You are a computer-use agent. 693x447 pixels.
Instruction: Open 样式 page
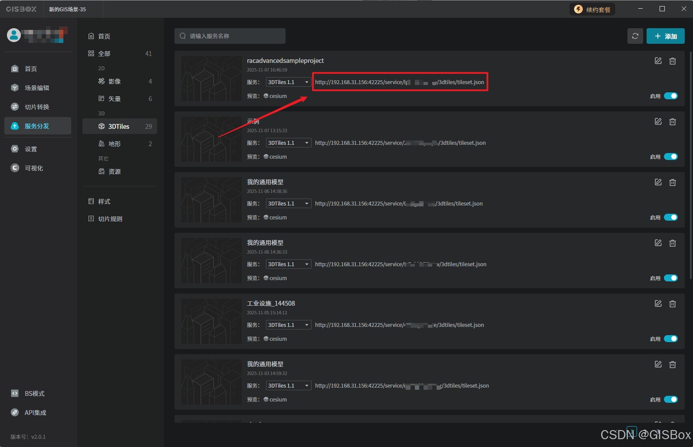pos(120,201)
